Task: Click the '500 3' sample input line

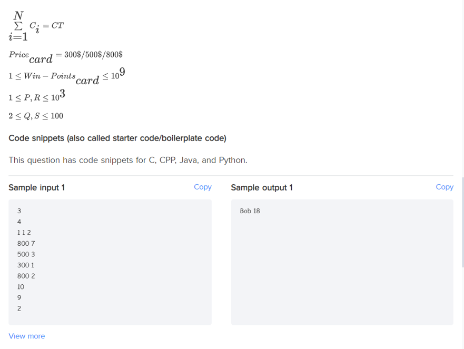Action: coord(26,254)
